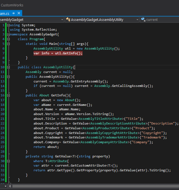Image resolution: width=179 pixels, height=190 pixels.
Task: Expand the AssemblyGadget.AssemblyUtility type dropdown arrow
Action: (137, 20)
